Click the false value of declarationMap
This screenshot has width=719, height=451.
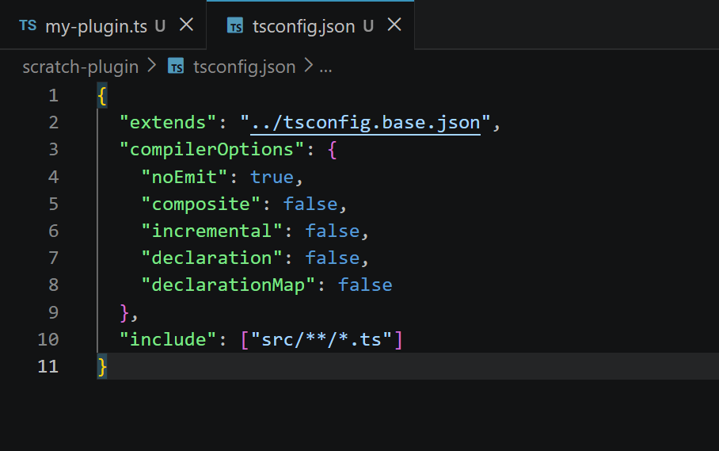[366, 285]
